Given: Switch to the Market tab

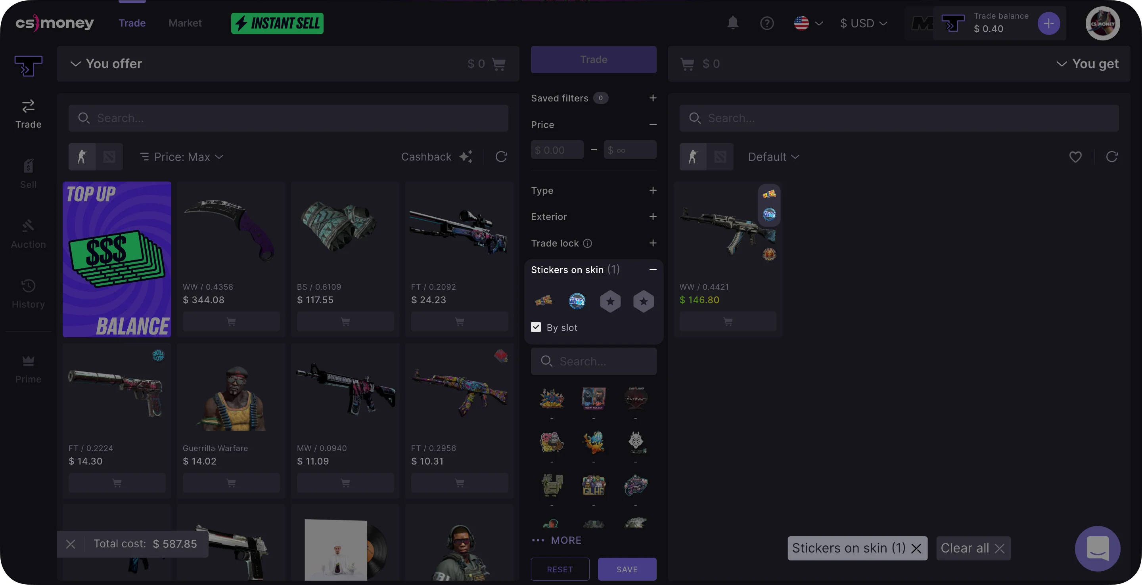Looking at the screenshot, I should point(185,23).
